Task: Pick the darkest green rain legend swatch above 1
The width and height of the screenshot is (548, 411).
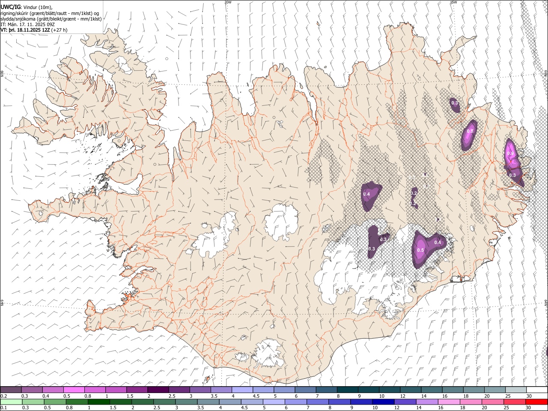Action: click(x=99, y=402)
